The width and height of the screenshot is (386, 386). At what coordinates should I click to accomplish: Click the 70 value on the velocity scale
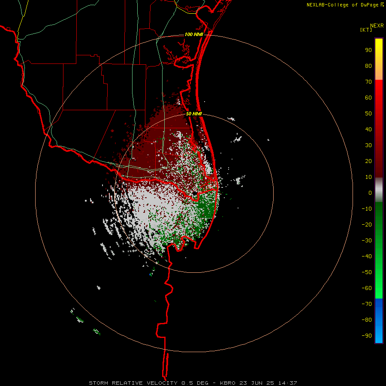pos(368,82)
